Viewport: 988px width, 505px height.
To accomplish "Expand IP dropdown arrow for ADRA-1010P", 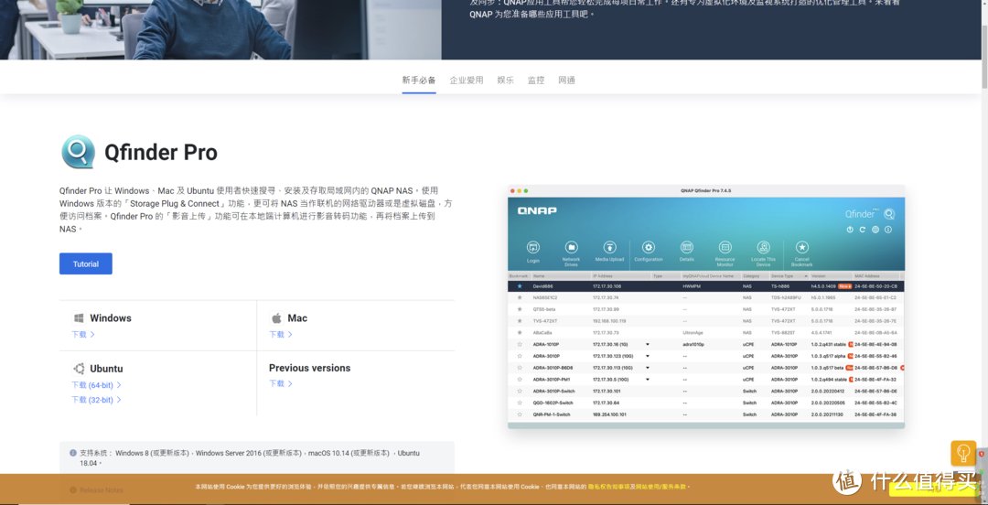I will click(647, 344).
